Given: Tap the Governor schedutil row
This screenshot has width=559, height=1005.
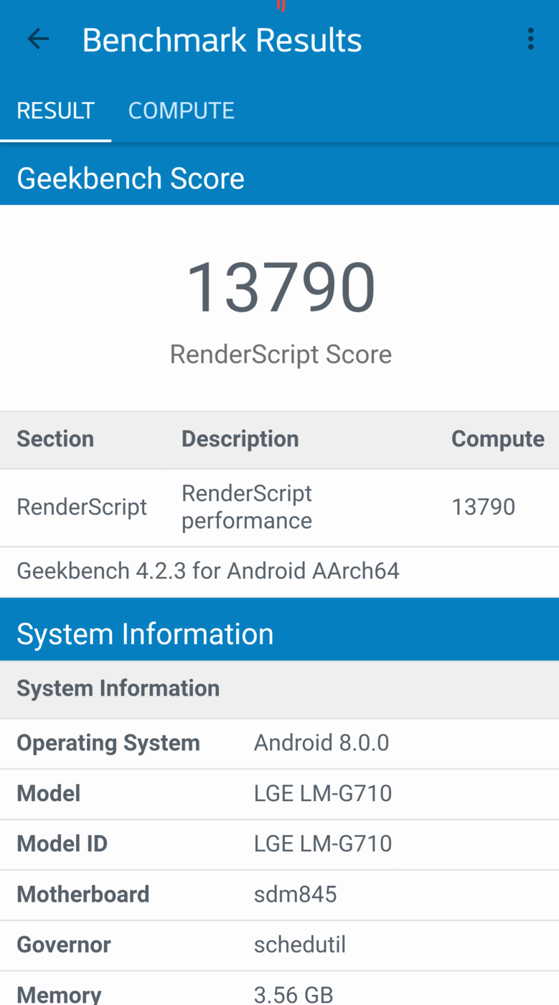Looking at the screenshot, I should tap(279, 945).
